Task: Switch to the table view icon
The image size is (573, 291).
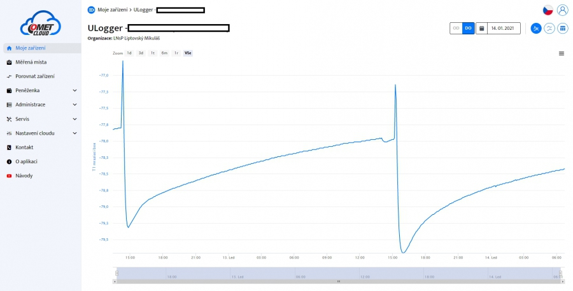Action: (x=562, y=29)
